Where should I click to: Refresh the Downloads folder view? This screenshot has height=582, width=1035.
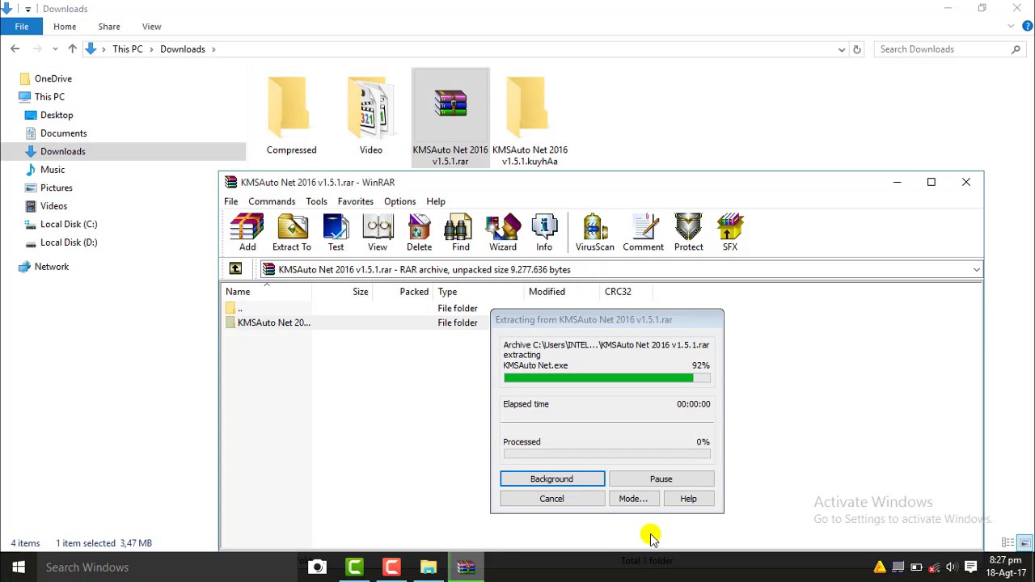857,49
